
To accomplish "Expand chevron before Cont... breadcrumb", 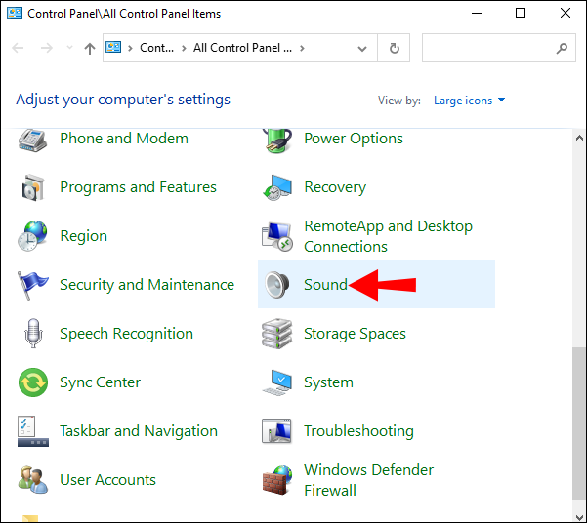I will 130,48.
